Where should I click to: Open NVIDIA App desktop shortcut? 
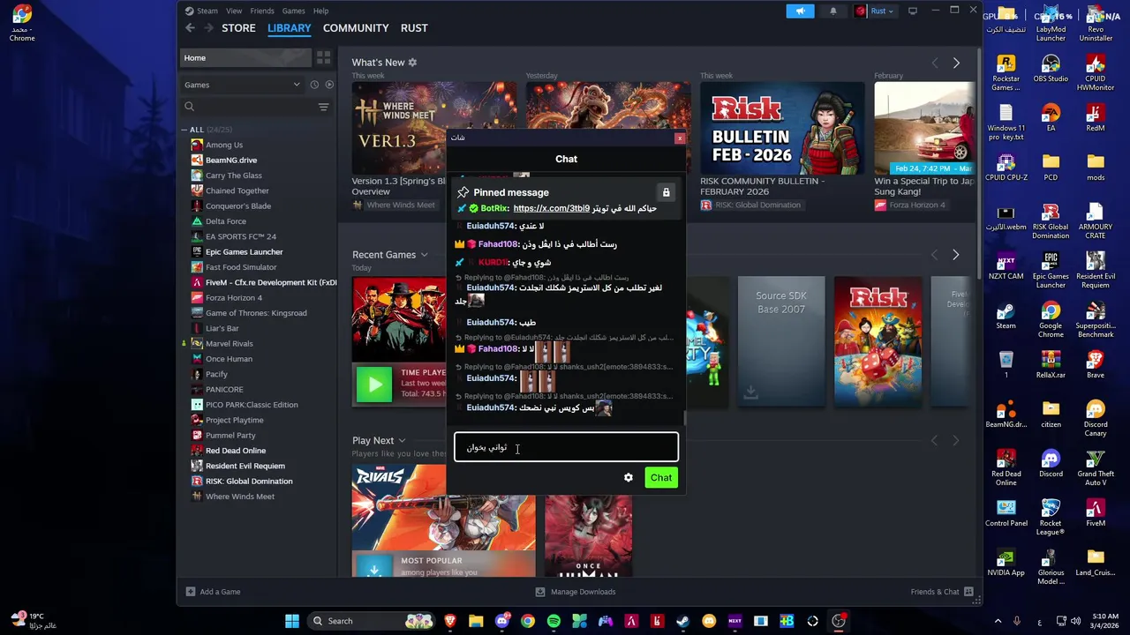pos(1006,563)
